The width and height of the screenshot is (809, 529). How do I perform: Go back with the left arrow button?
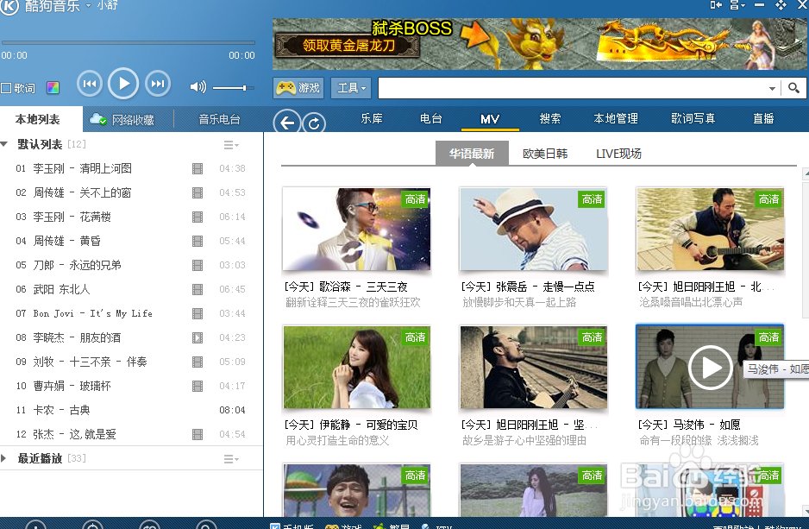287,123
